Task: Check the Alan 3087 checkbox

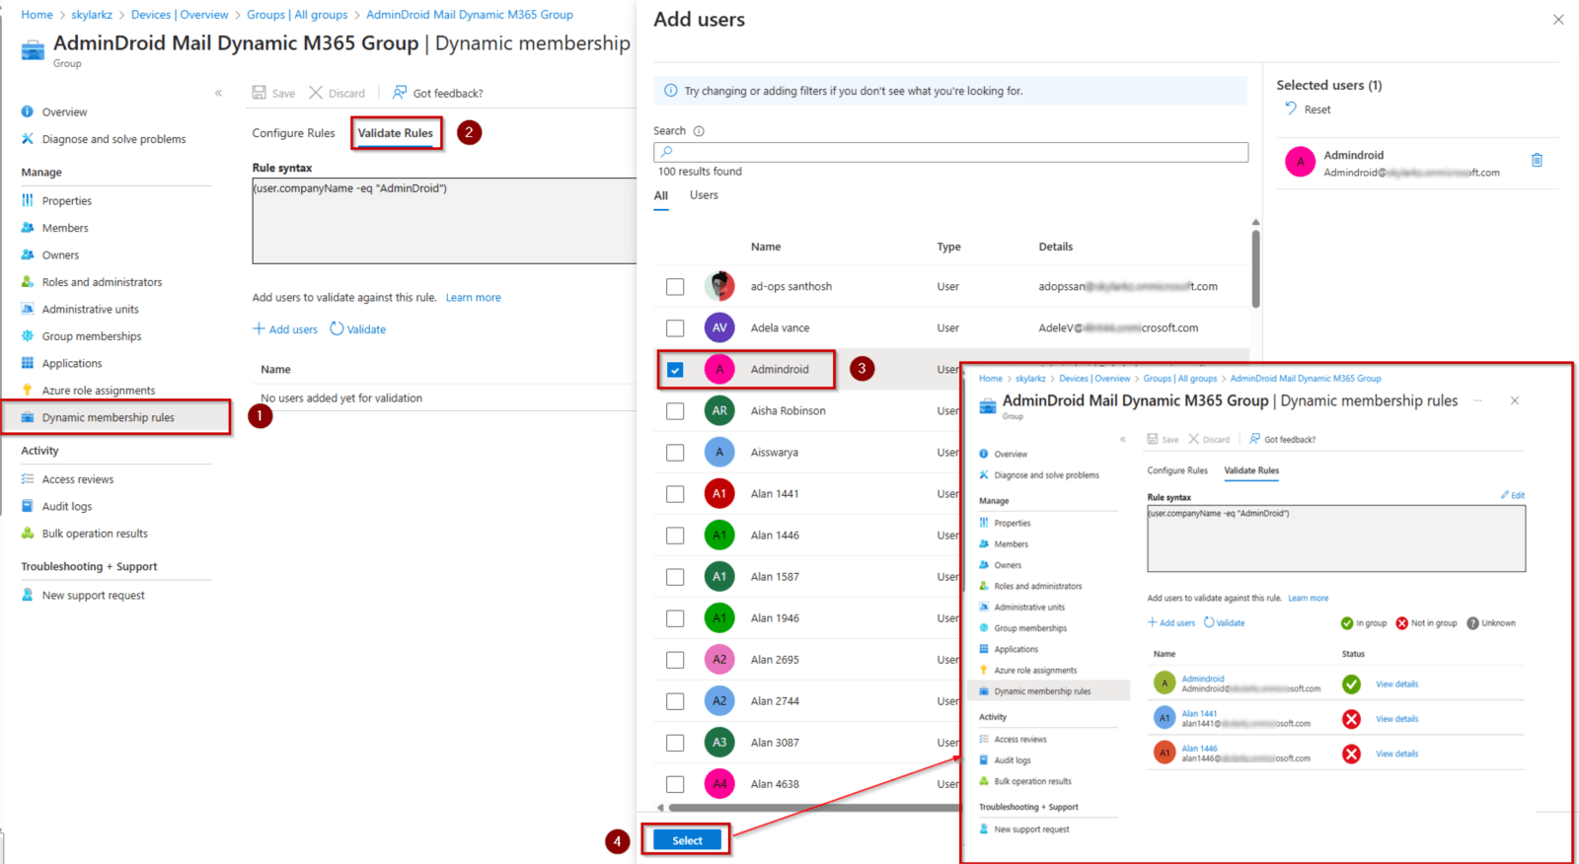Action: [x=675, y=743]
